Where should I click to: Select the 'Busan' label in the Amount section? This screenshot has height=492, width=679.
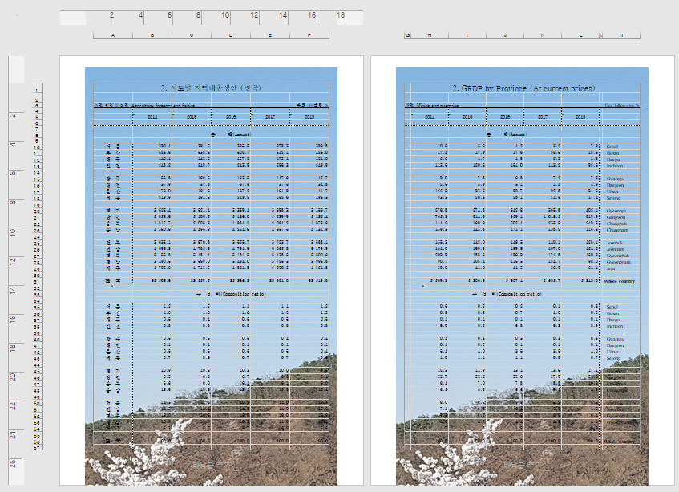[612, 153]
